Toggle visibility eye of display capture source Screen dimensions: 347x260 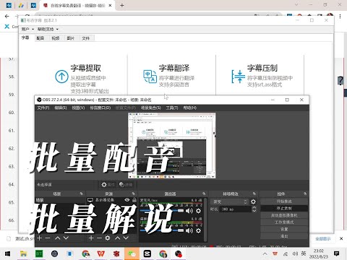click(127, 200)
